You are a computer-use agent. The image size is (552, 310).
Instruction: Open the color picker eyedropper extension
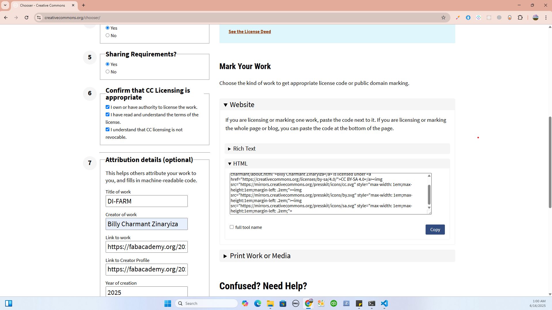tap(458, 18)
